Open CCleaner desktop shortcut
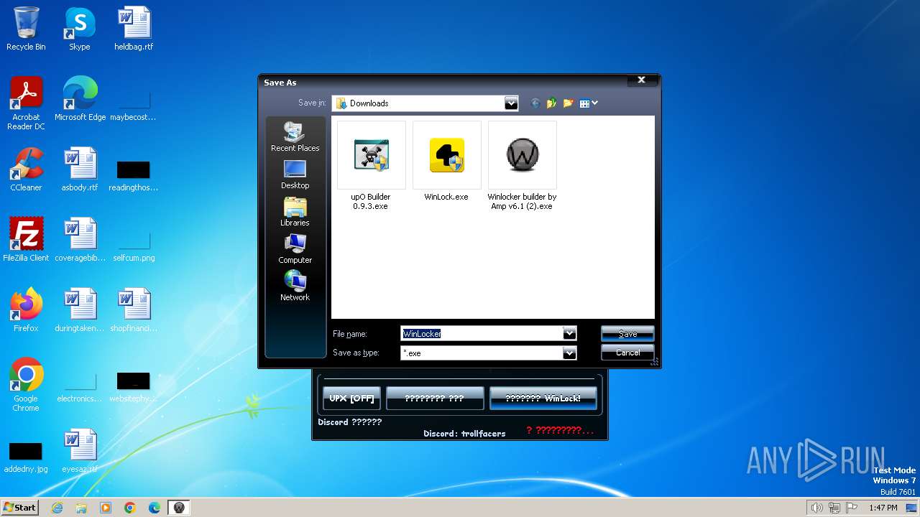Image resolution: width=920 pixels, height=517 pixels. pyautogui.click(x=26, y=169)
